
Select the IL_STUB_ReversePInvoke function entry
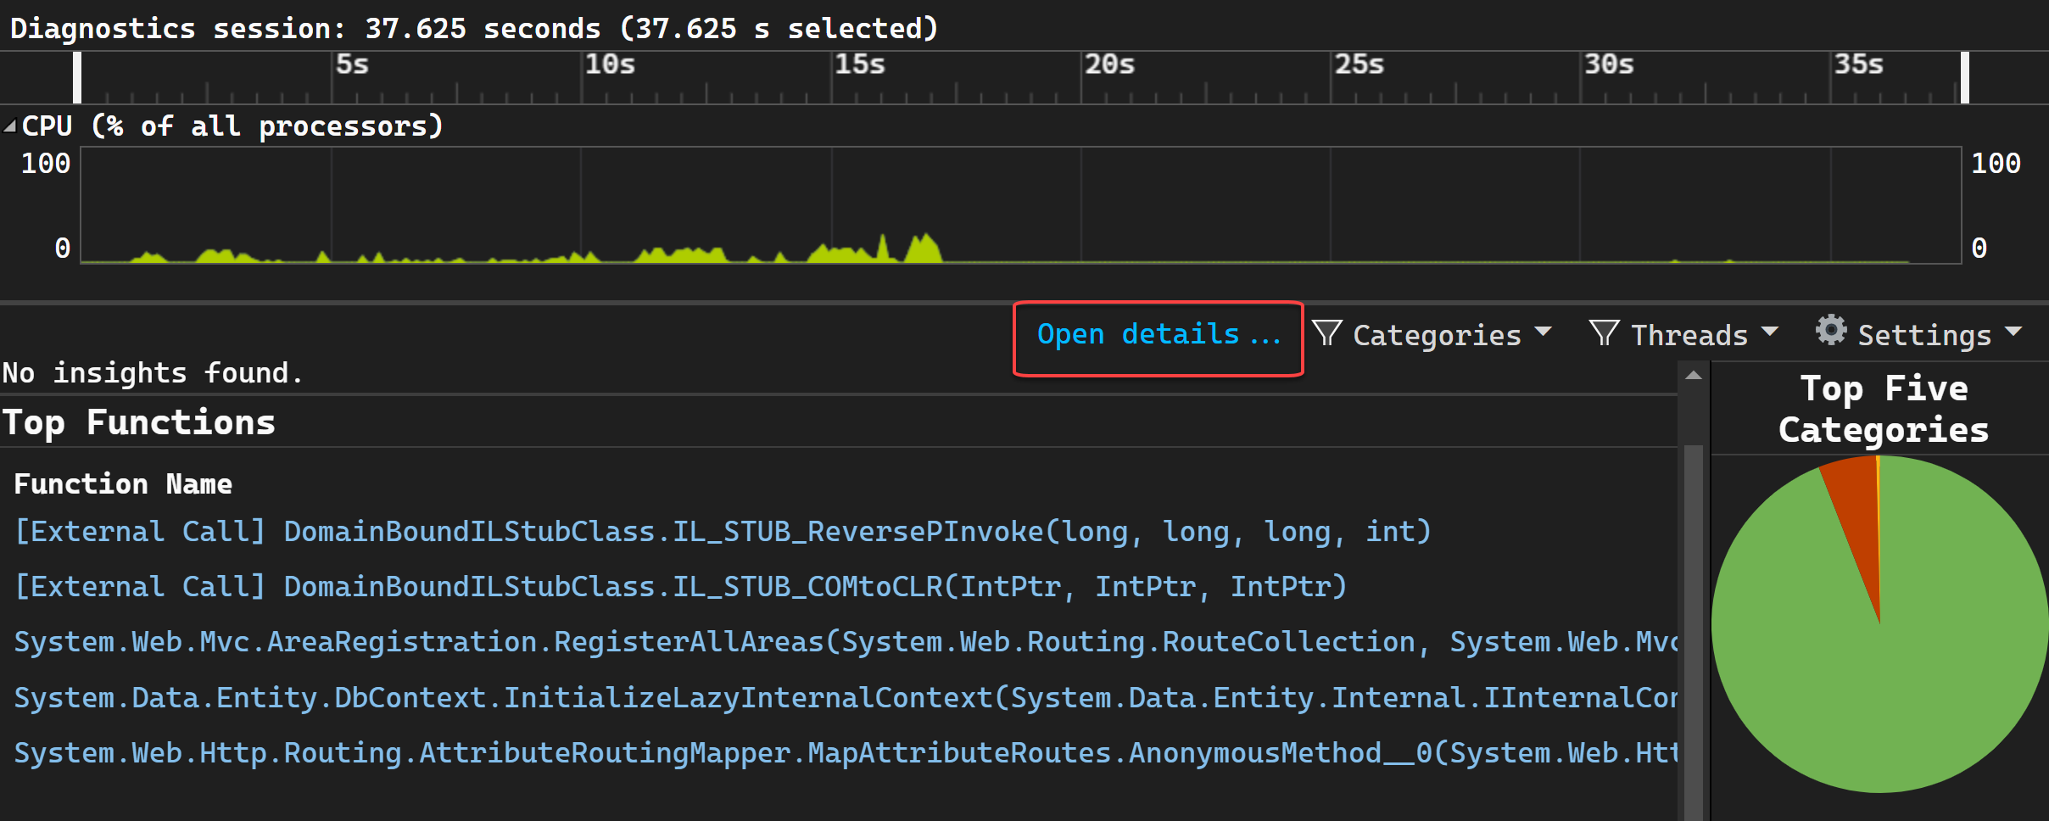(721, 531)
